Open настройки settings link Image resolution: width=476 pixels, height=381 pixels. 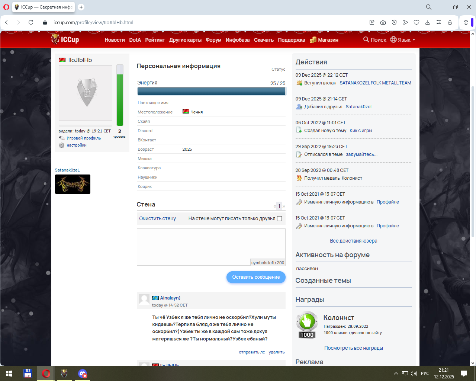point(77,145)
